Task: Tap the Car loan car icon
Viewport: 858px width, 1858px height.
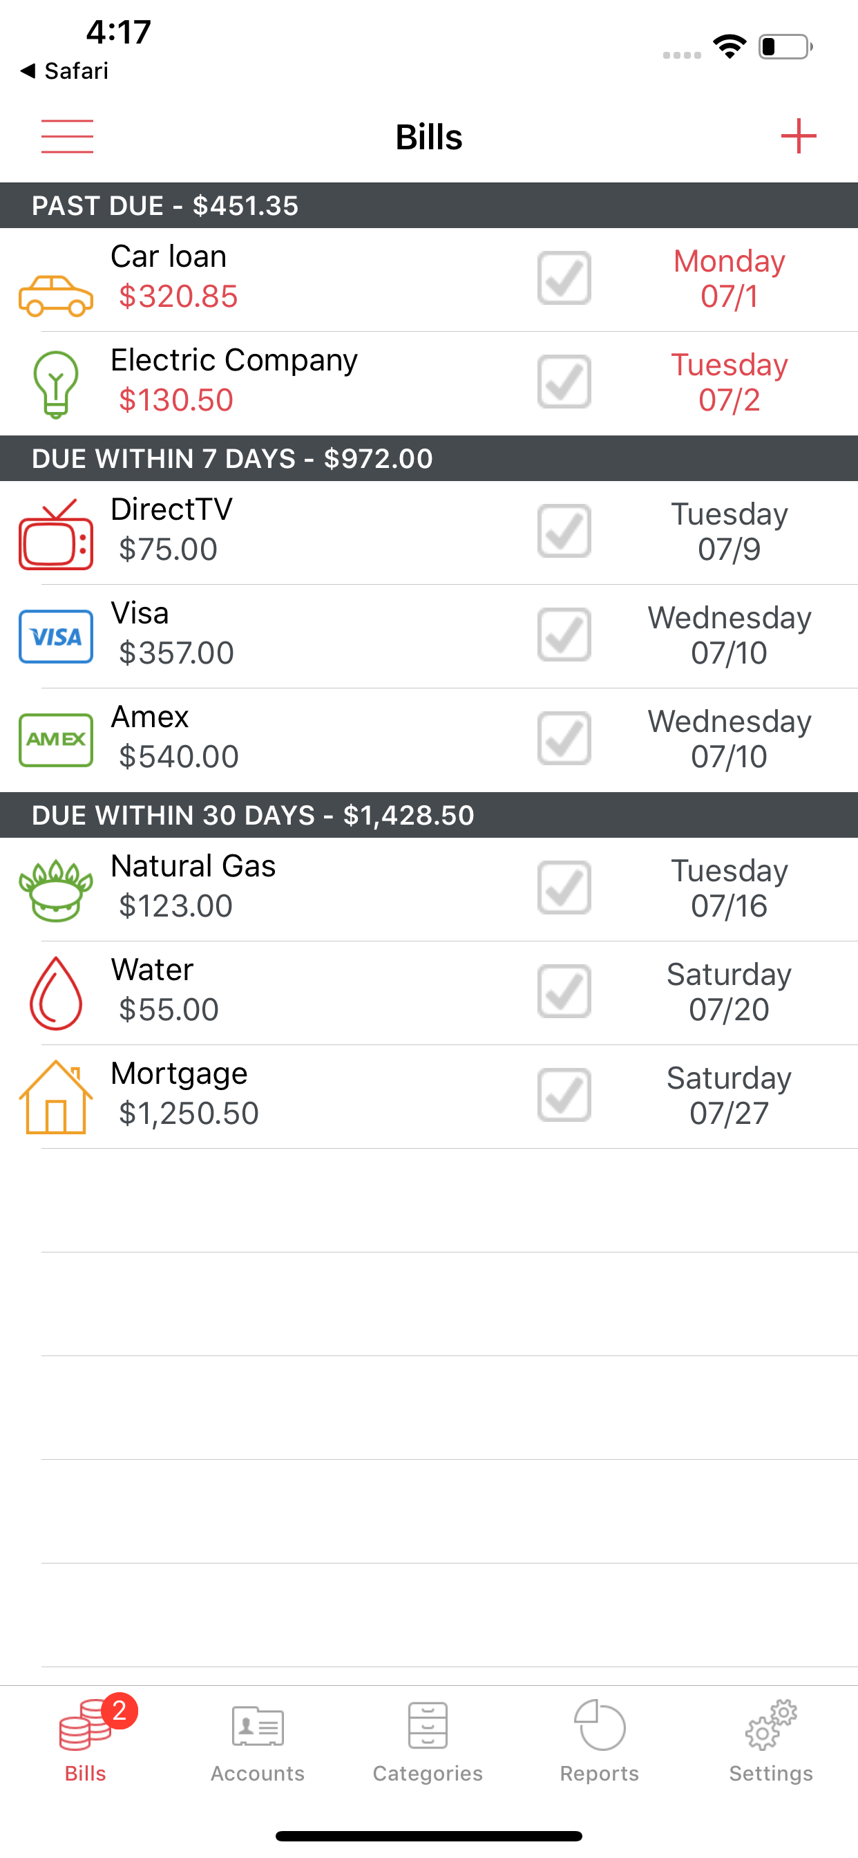Action: (x=55, y=297)
